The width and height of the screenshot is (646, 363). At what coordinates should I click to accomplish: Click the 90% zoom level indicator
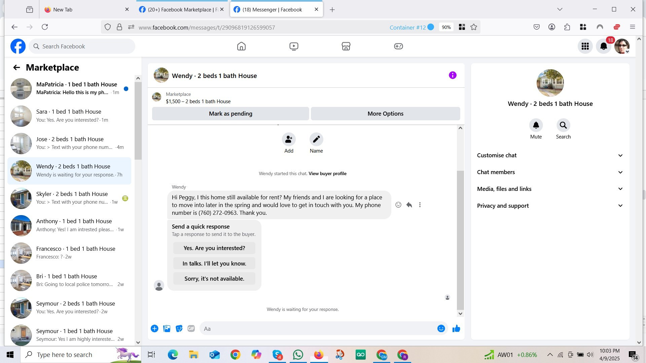point(446,27)
